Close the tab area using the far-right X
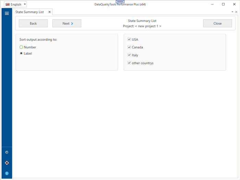Viewport: 240px width, 180px height. tap(236, 12)
